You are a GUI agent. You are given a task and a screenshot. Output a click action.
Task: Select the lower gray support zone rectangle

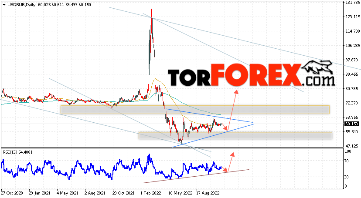click(235, 135)
